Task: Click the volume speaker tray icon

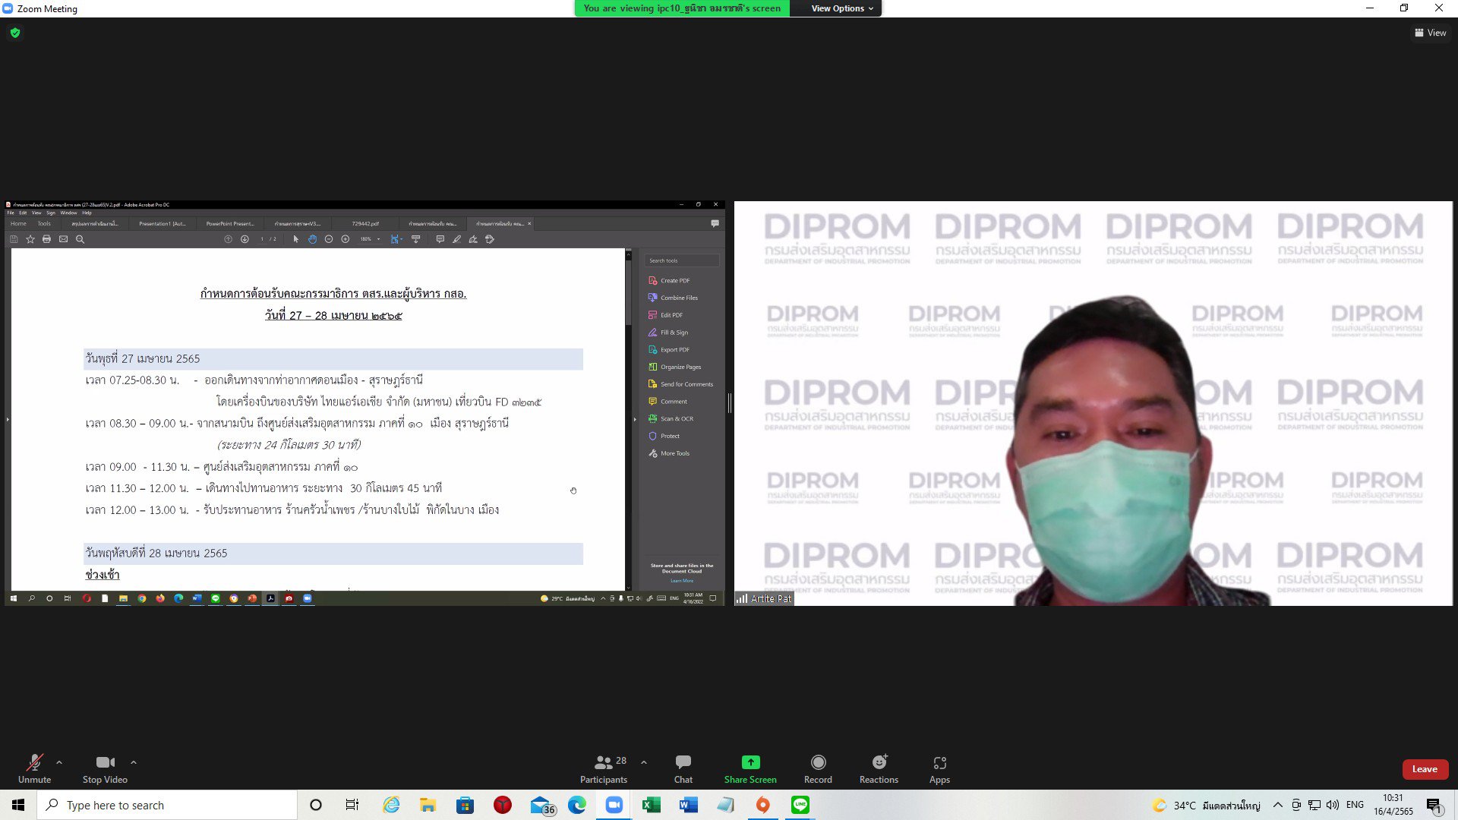Action: tap(1333, 805)
